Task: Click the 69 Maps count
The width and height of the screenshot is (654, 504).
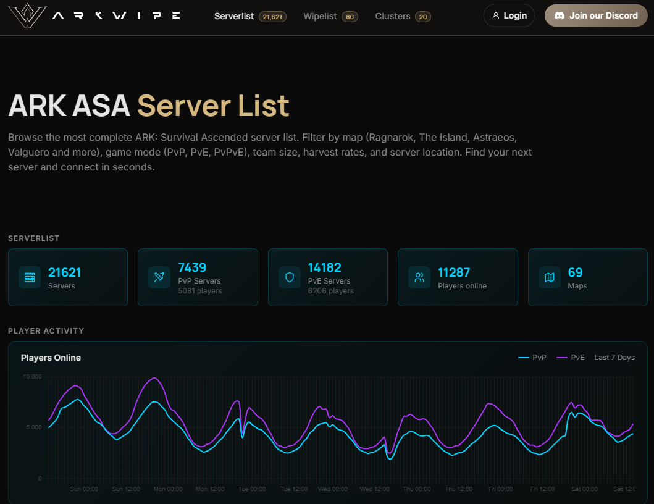Action: [x=575, y=272]
